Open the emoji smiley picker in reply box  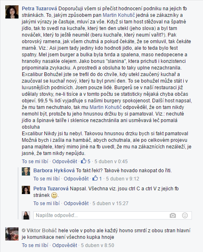(185, 215)
